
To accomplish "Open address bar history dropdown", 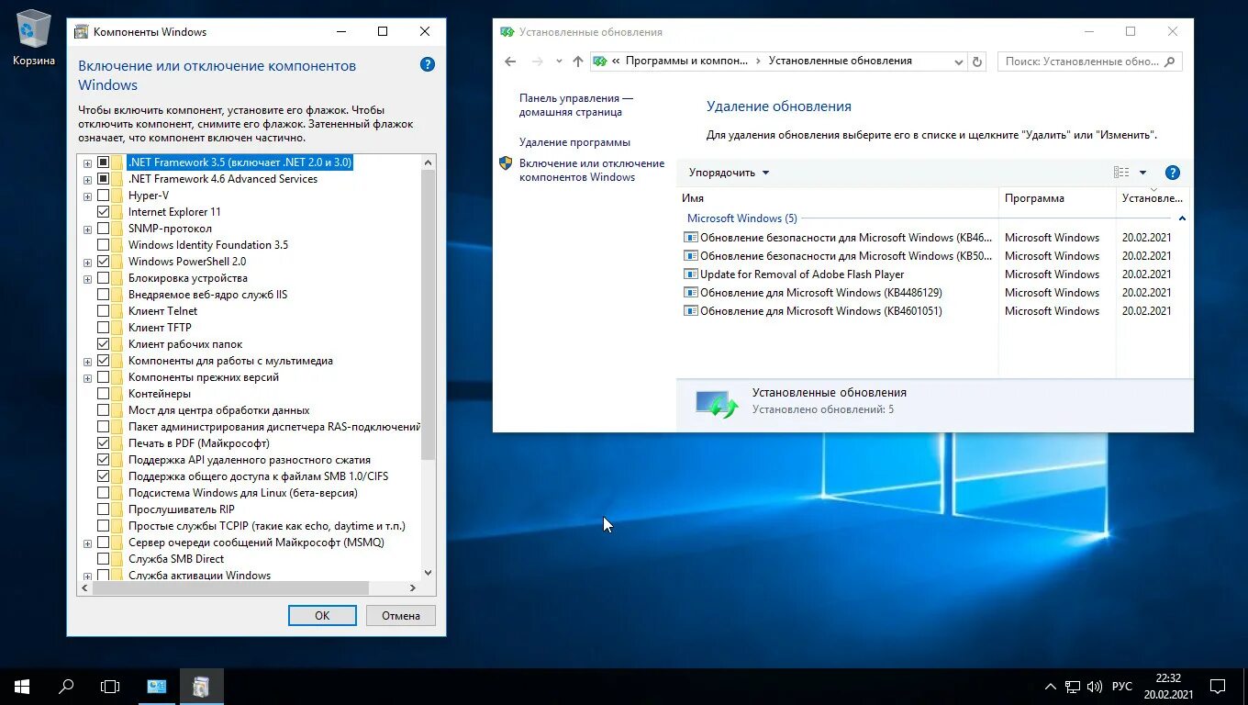I will point(958,62).
